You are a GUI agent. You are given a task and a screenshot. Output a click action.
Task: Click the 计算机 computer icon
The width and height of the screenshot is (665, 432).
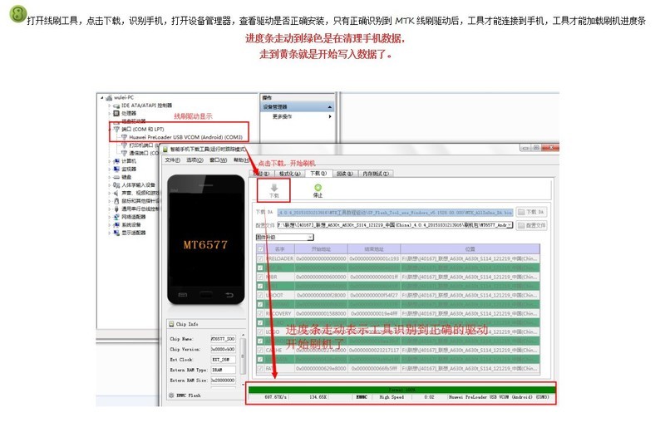(116, 161)
